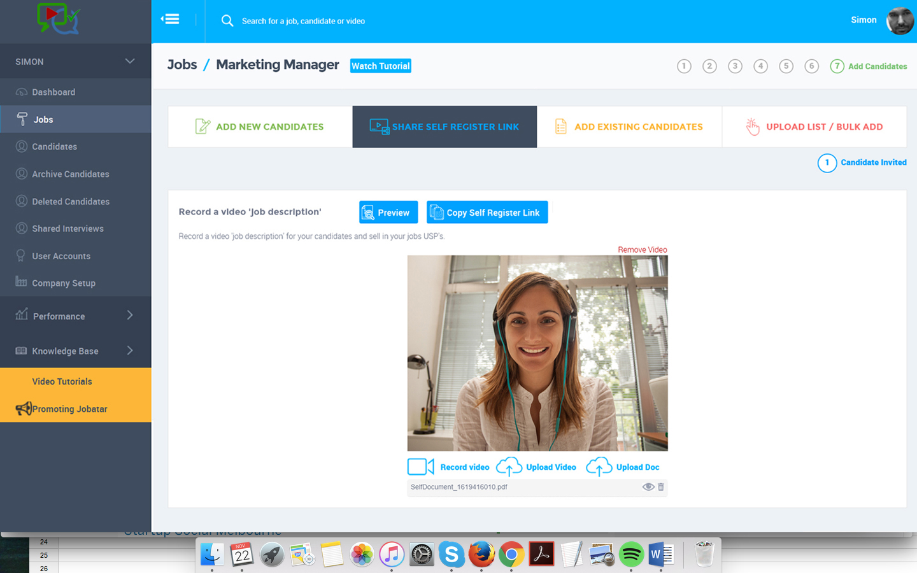Select step 7 labeled Add Candidates
Screen dimensions: 917x573
[x=837, y=66]
